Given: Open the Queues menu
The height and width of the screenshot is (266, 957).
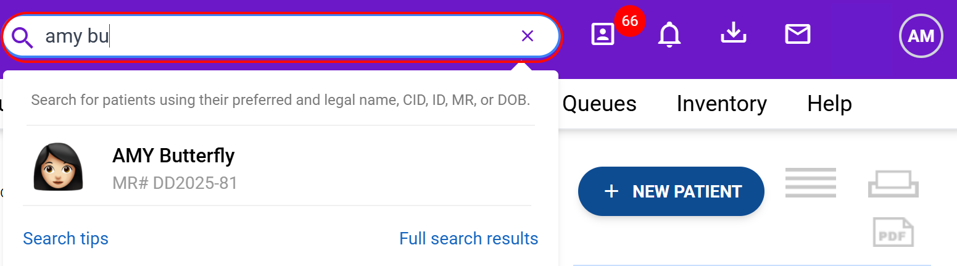Looking at the screenshot, I should click(599, 104).
